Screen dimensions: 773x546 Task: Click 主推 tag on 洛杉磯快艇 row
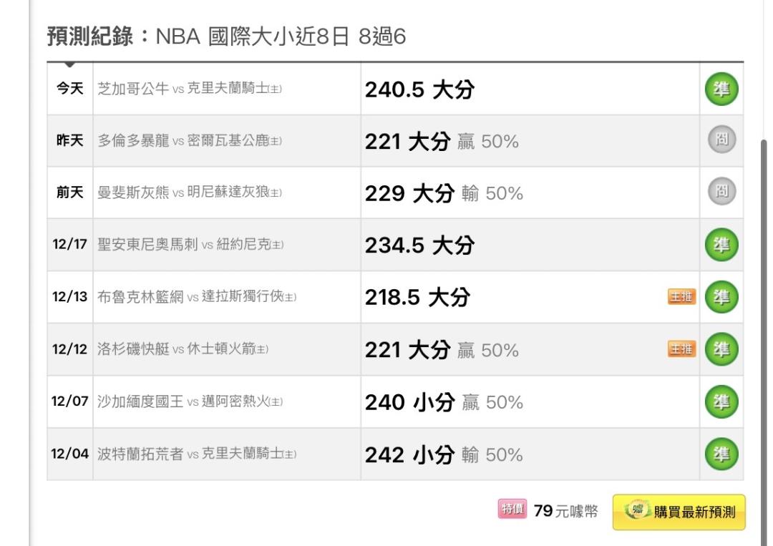point(681,349)
